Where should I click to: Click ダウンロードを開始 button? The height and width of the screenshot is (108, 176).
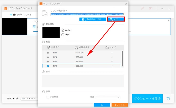coord(148,99)
